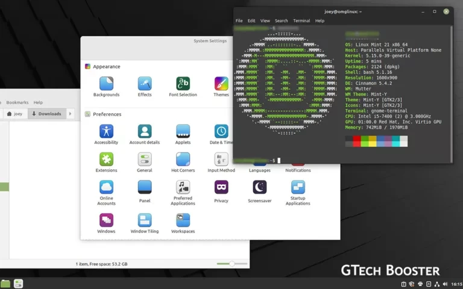The height and width of the screenshot is (289, 463).
Task: Click the Resolution '1600x900' line
Action: (371, 78)
